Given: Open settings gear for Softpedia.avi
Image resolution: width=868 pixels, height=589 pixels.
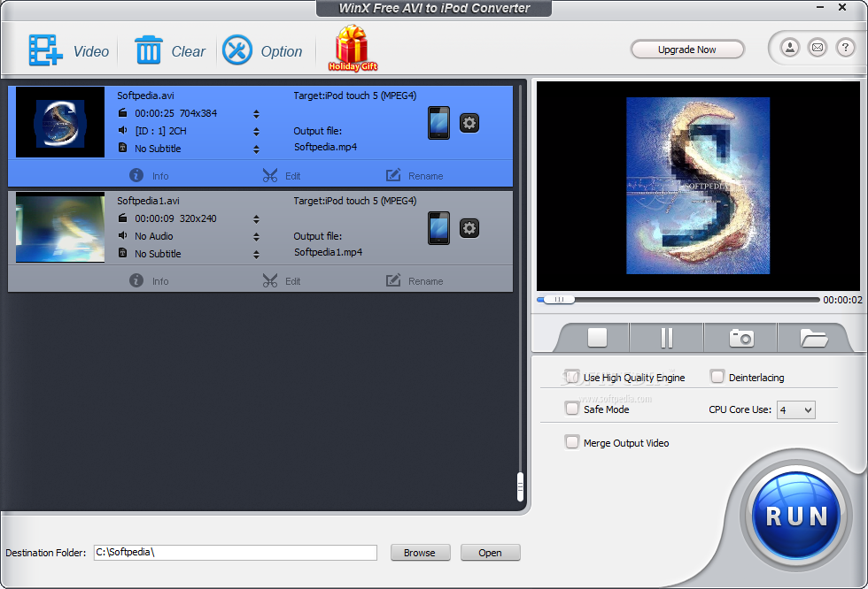Looking at the screenshot, I should 469,123.
